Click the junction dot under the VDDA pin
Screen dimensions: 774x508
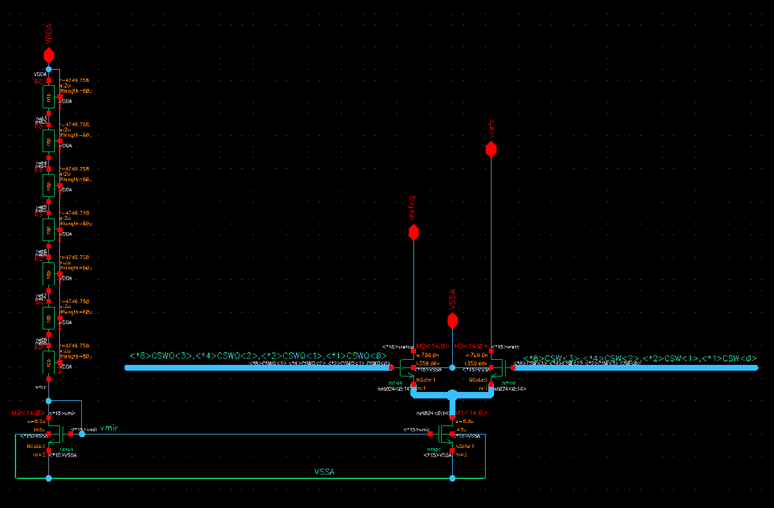click(x=48, y=69)
